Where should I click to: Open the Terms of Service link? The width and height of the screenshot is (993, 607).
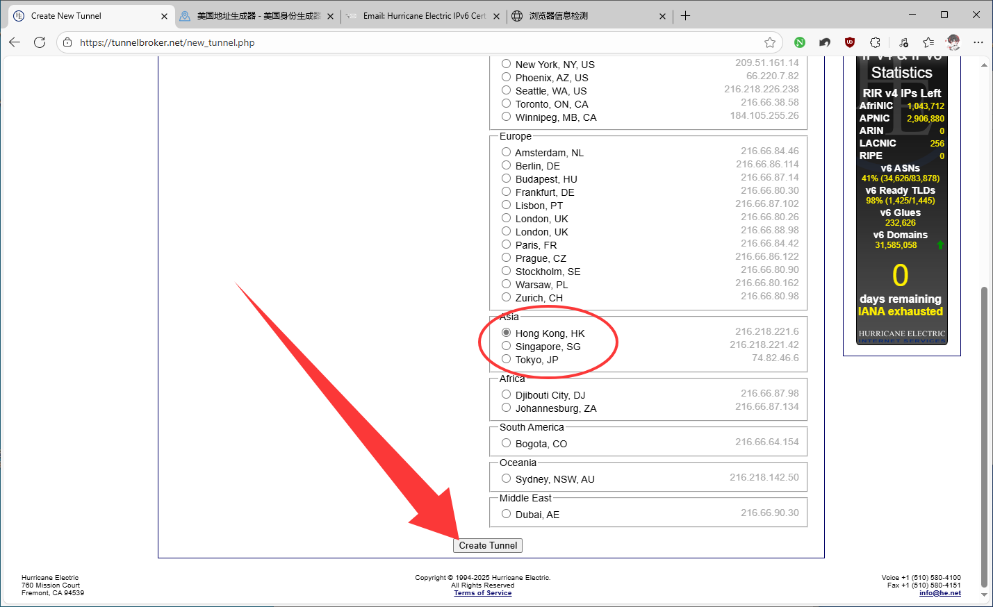[482, 593]
